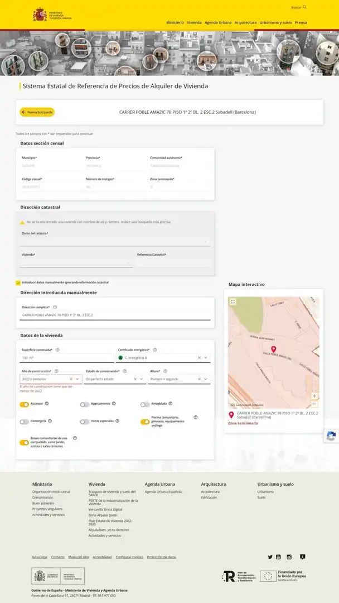The image size is (339, 603).
Task: Open the Bono Alquiler Joven link
Action: (x=103, y=515)
